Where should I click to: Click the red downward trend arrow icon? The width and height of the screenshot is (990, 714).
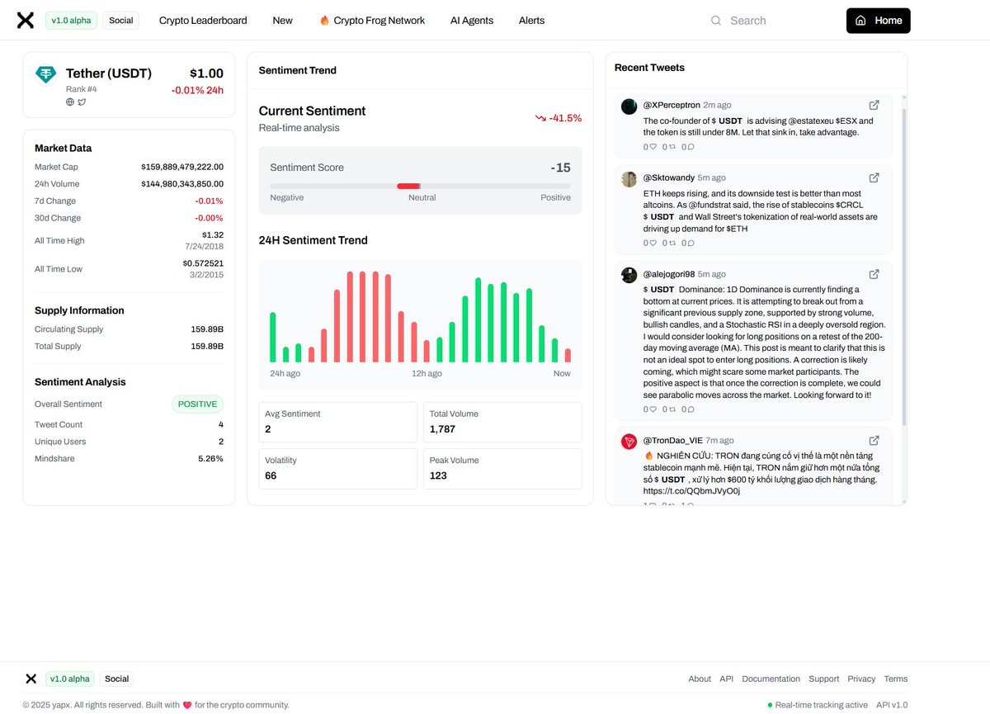(540, 118)
